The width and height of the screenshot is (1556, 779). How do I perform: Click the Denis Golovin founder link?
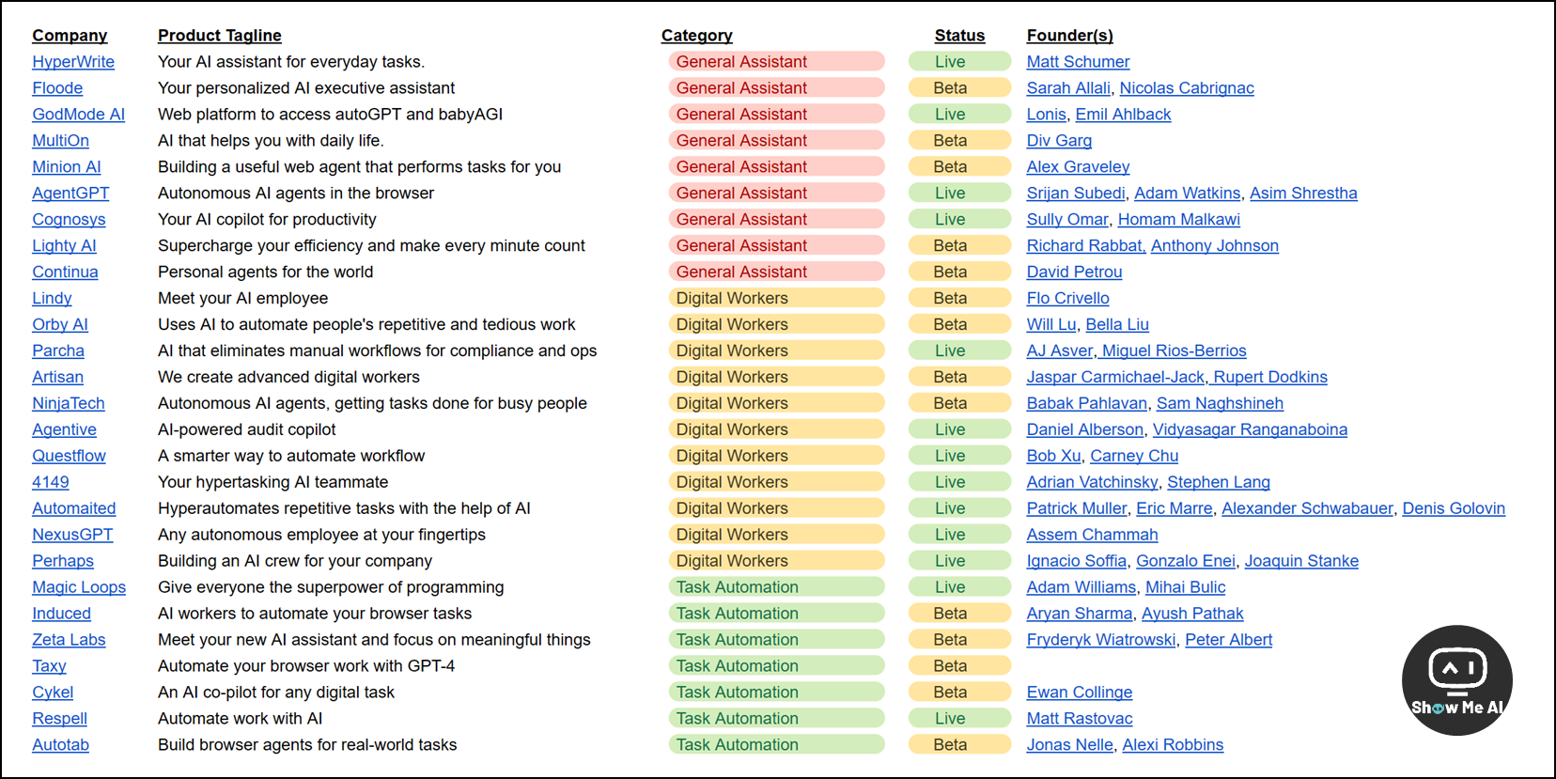1453,508
